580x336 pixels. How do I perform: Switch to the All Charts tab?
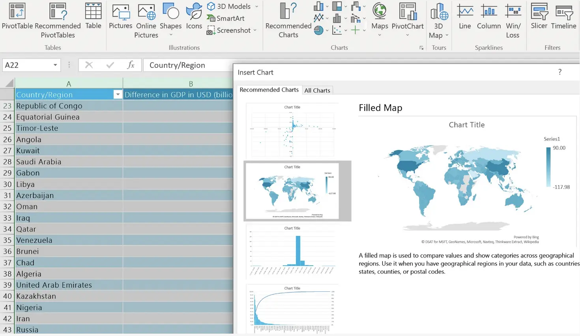(x=317, y=90)
